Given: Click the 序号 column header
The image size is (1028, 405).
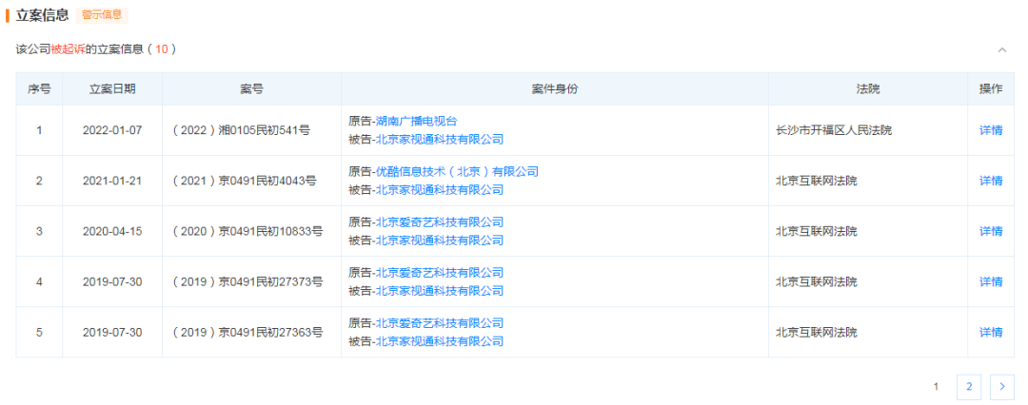Looking at the screenshot, I should (x=39, y=89).
